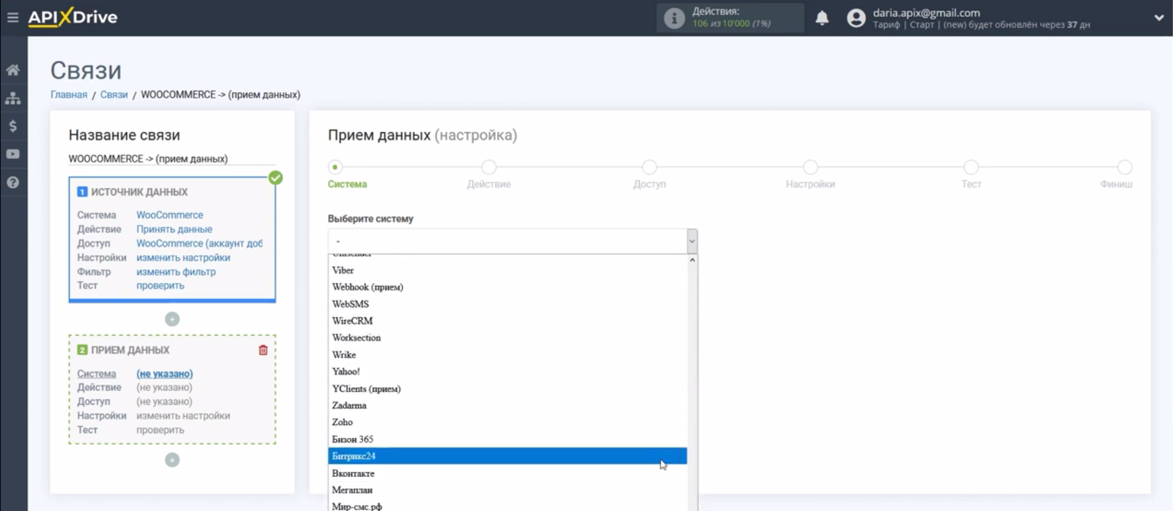Click the plus button between the two blocks
The width and height of the screenshot is (1173, 511).
pos(172,319)
